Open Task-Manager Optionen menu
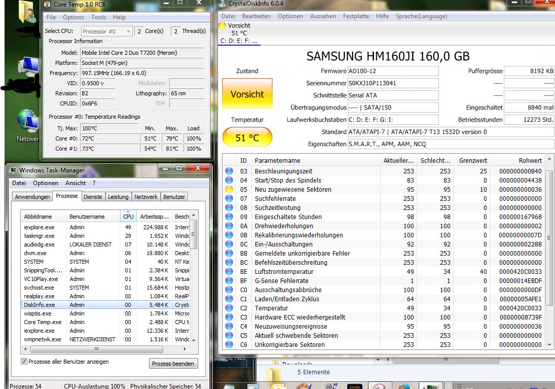This screenshot has width=555, height=389. pos(46,183)
